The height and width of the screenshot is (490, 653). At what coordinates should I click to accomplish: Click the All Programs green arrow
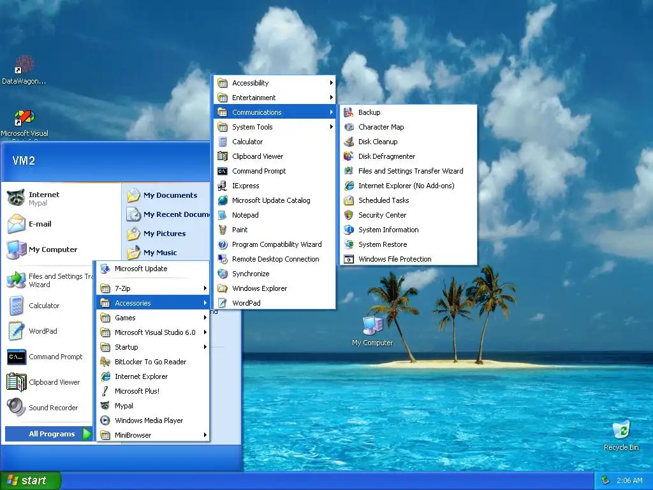[87, 434]
